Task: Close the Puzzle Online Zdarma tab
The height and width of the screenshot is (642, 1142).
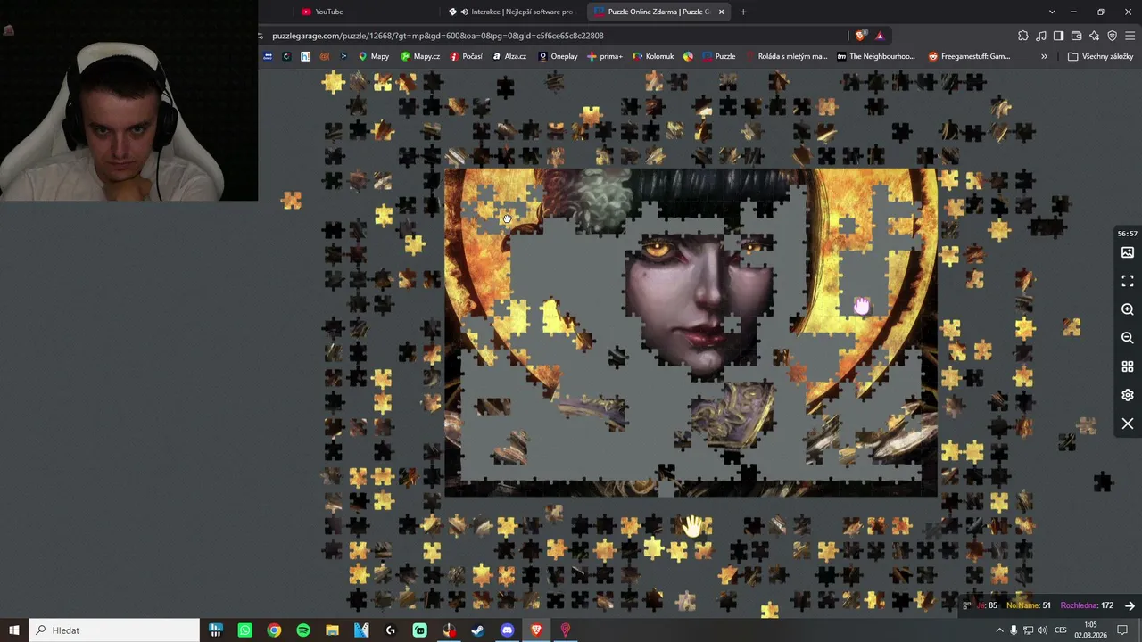Action: point(721,12)
